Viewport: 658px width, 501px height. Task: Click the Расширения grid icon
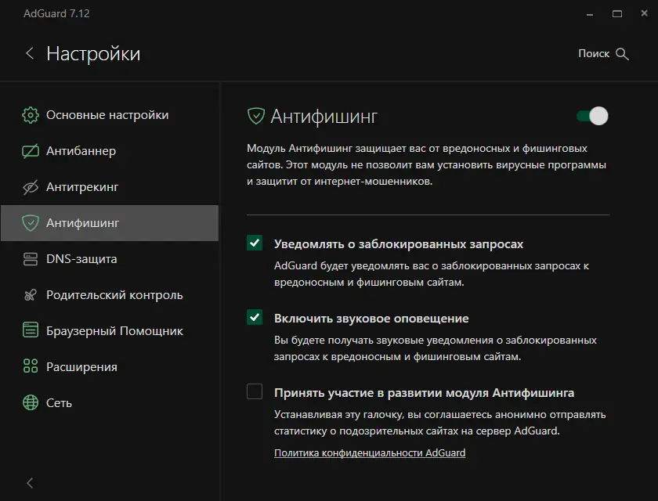tap(31, 367)
